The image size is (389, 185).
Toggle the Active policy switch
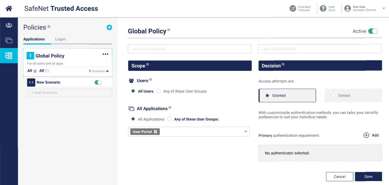pos(372,31)
